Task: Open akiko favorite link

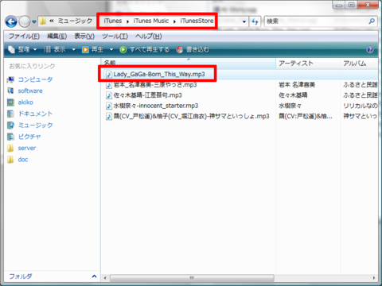Action: (x=25, y=102)
